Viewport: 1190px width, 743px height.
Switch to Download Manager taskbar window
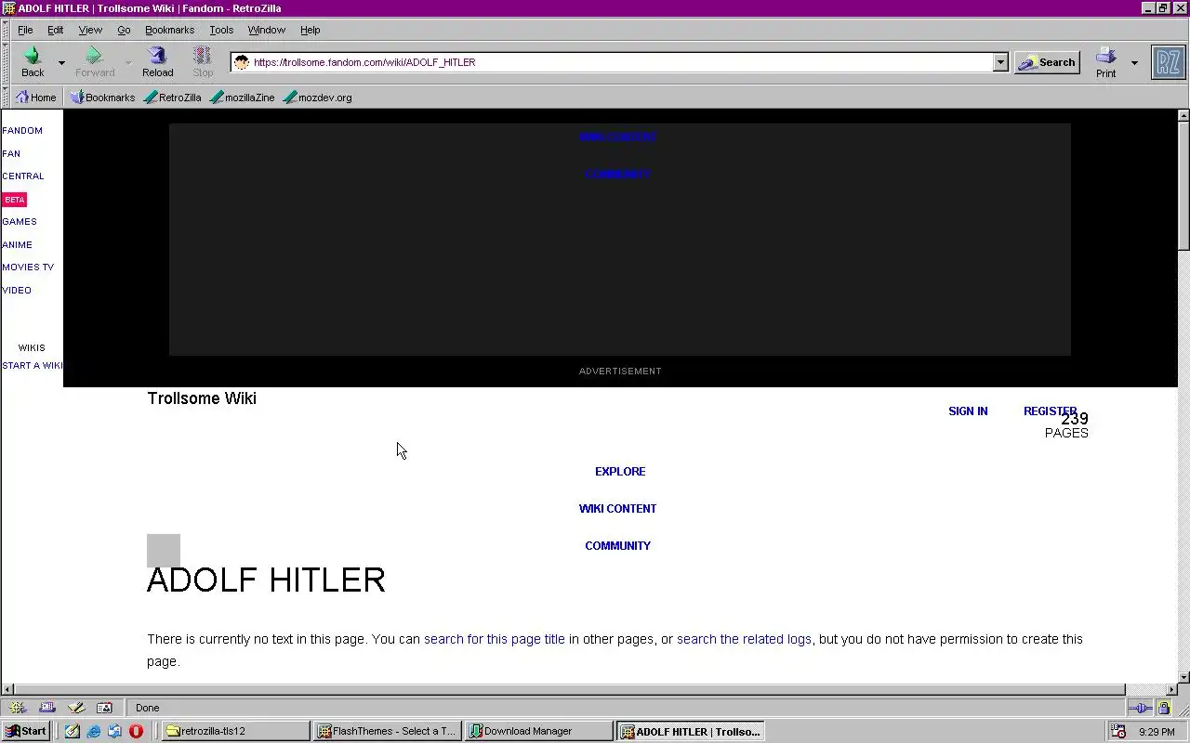point(539,731)
